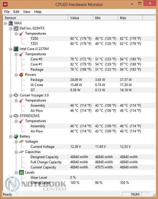
Task: Click the Value column header
Action: (81, 18)
